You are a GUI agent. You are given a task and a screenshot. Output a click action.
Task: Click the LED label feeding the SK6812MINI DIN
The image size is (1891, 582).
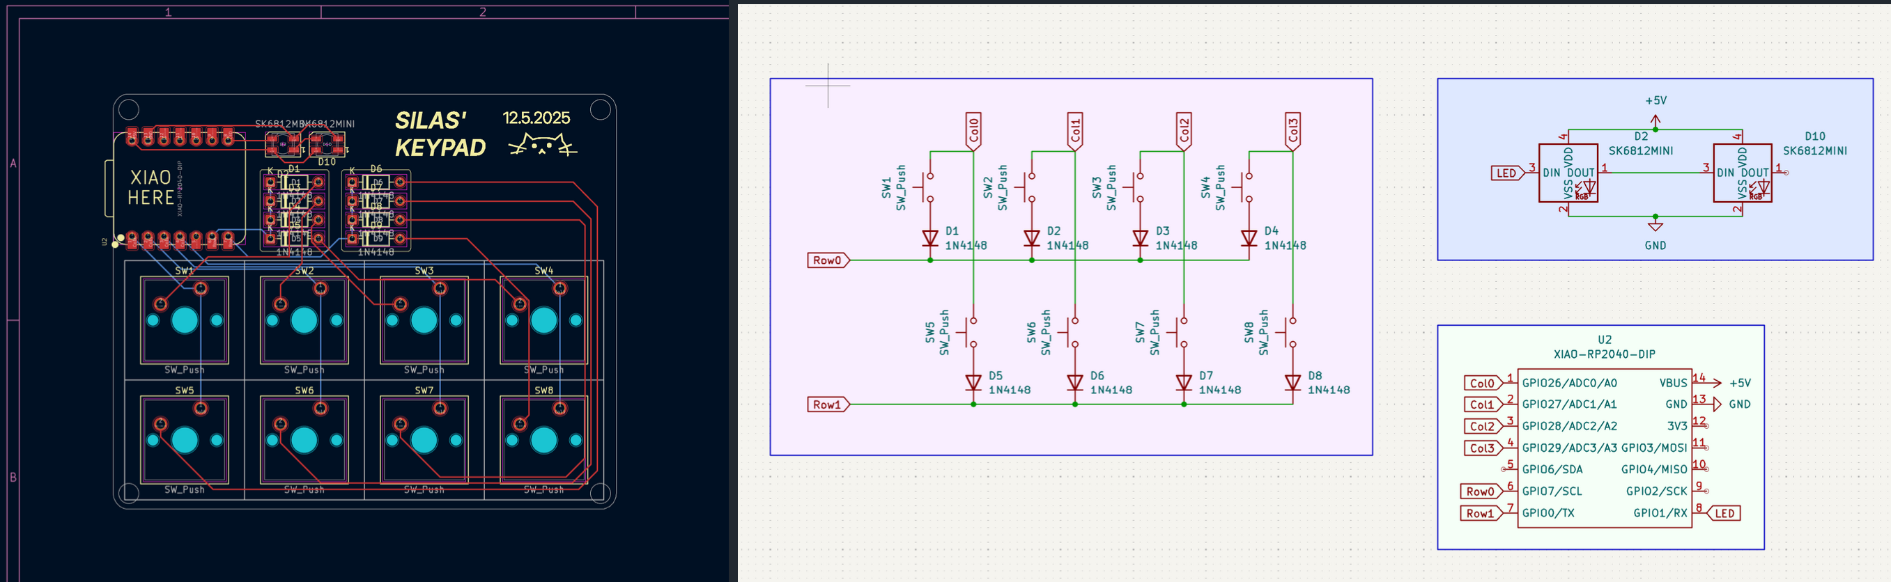[1507, 173]
